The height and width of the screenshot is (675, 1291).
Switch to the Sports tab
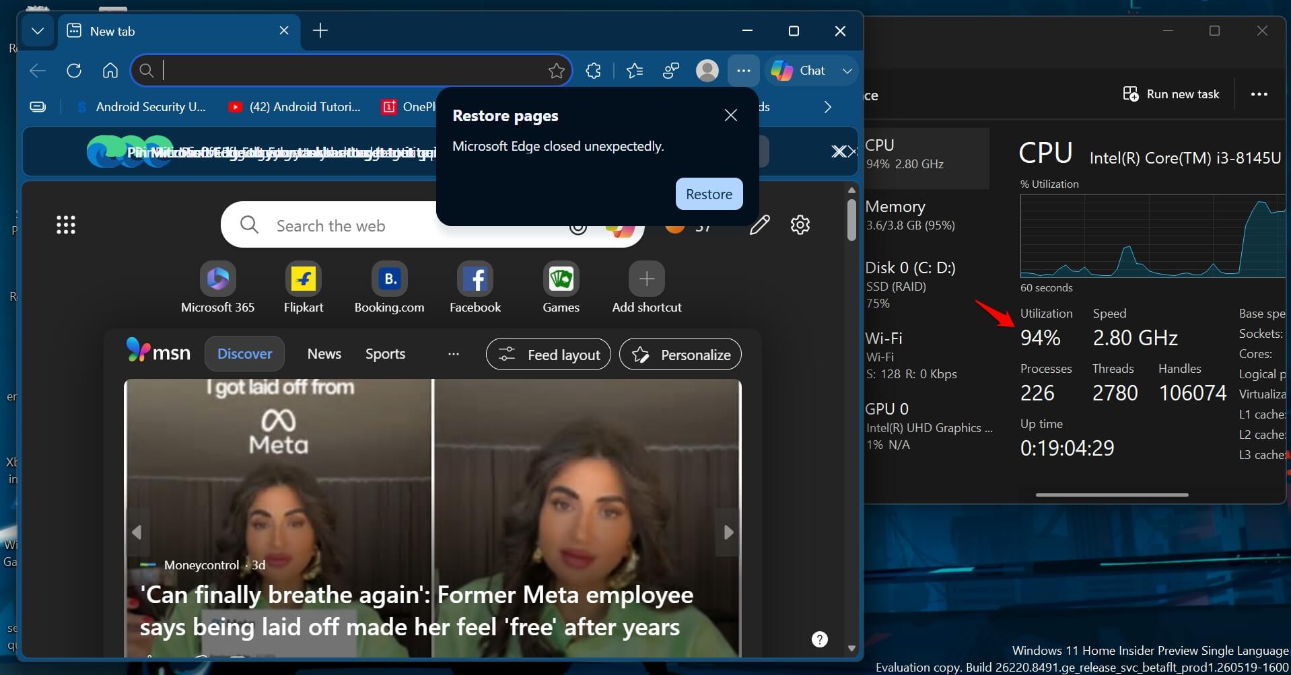[x=385, y=354]
